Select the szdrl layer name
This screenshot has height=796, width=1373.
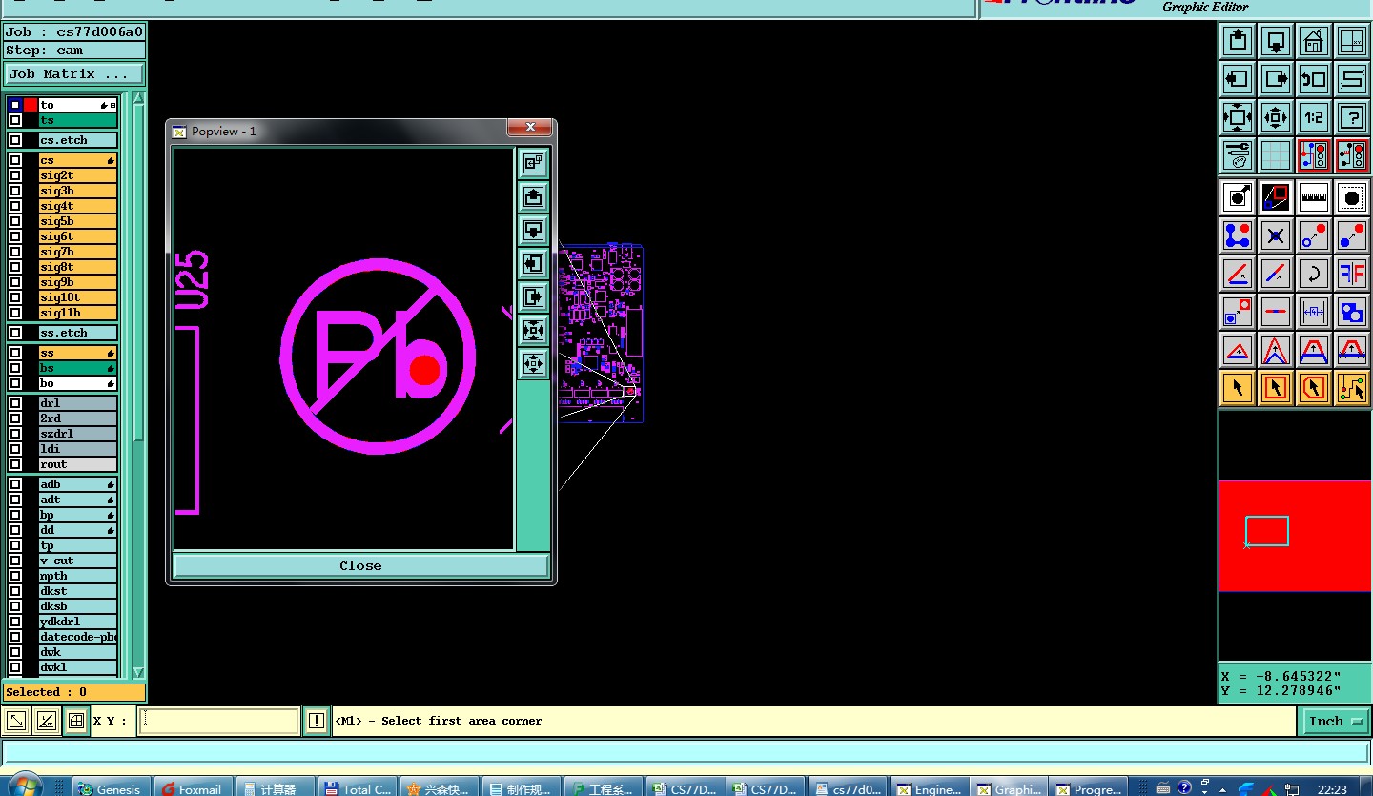[x=77, y=434]
